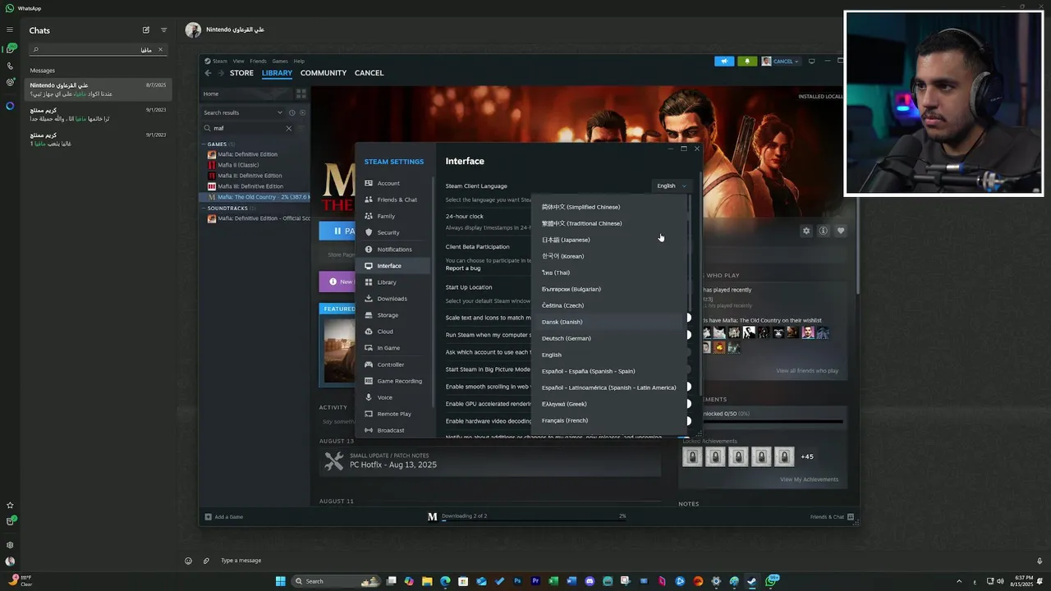Click attach paperclip icon in WhatsApp
1051x591 pixels.
tap(206, 561)
